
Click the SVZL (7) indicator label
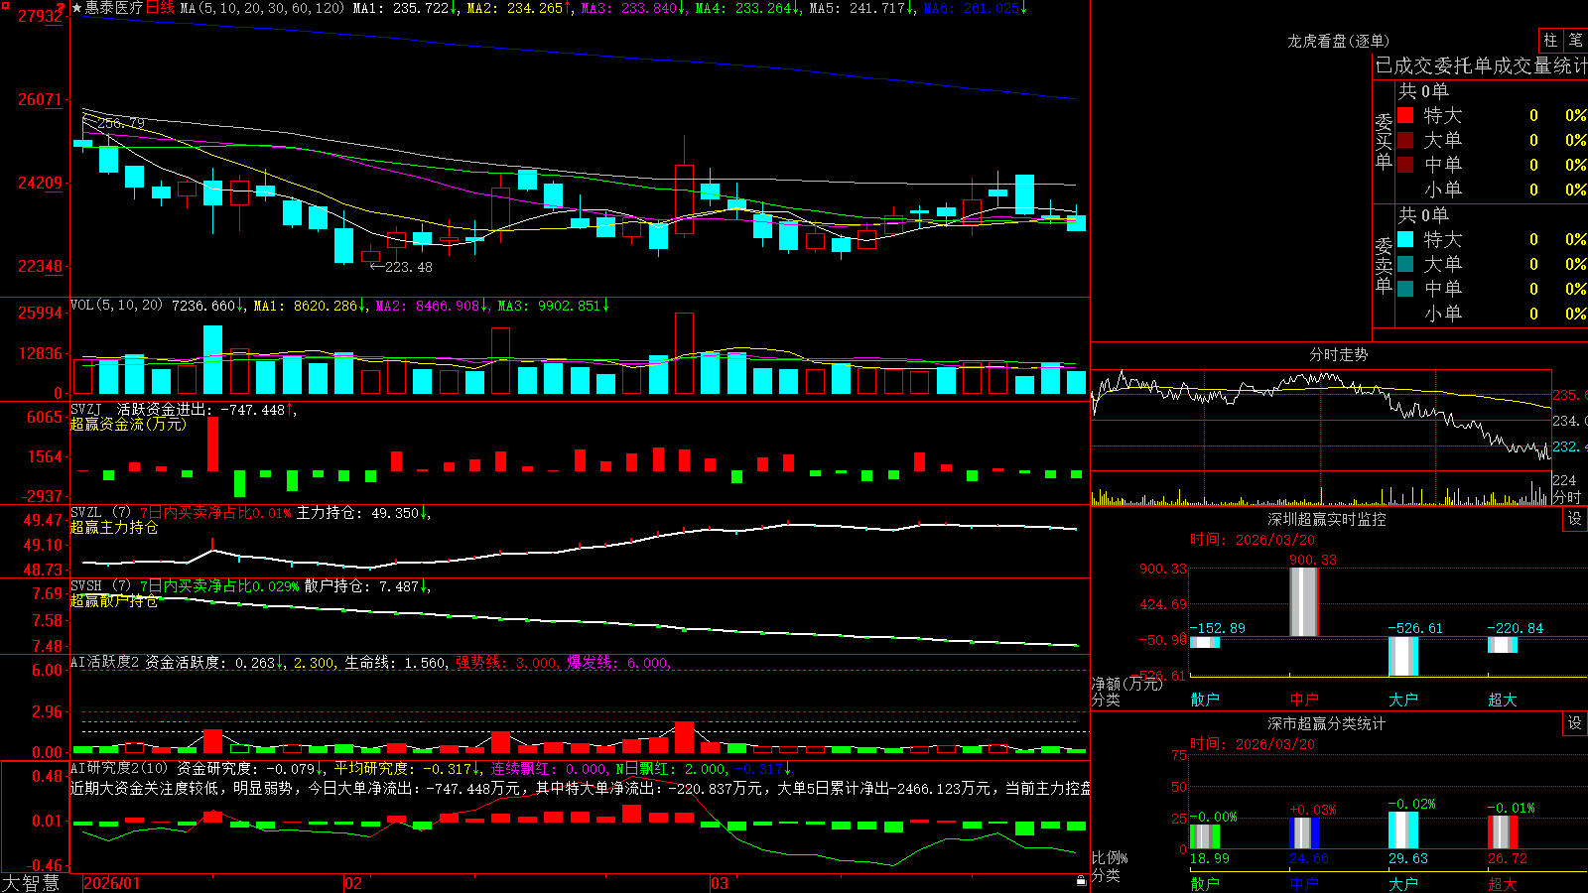pos(100,513)
